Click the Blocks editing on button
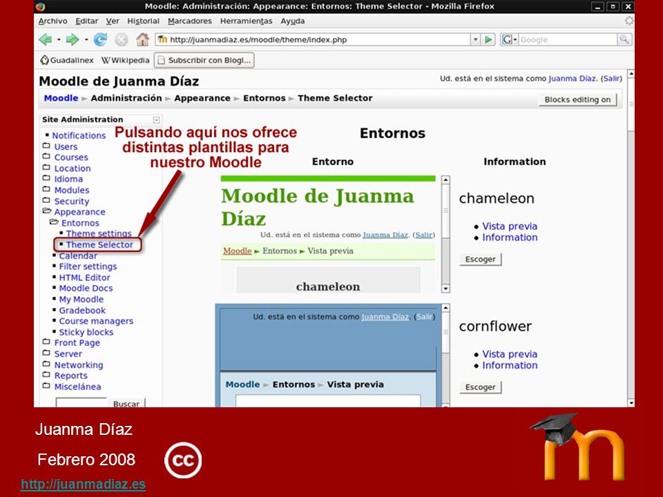 (577, 99)
